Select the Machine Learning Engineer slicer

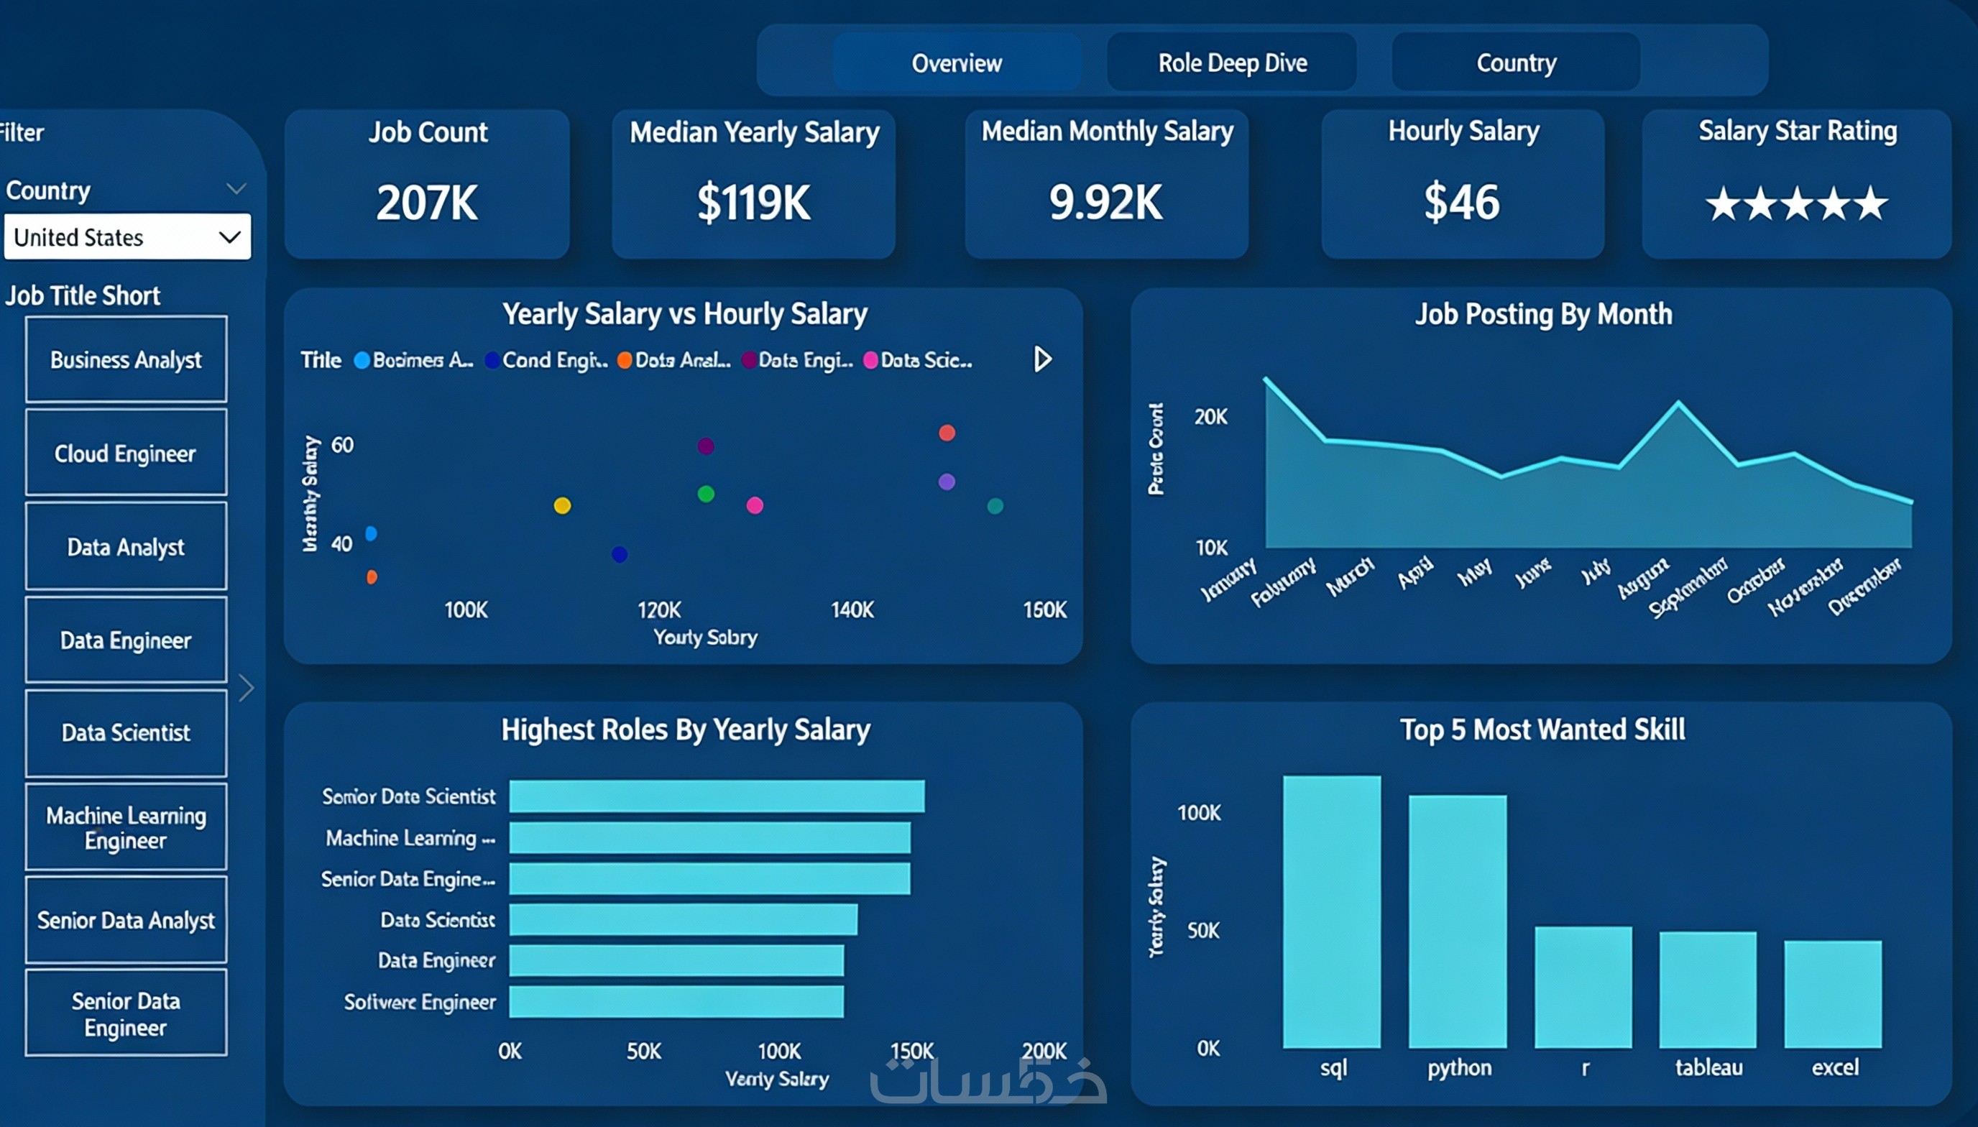coord(126,827)
